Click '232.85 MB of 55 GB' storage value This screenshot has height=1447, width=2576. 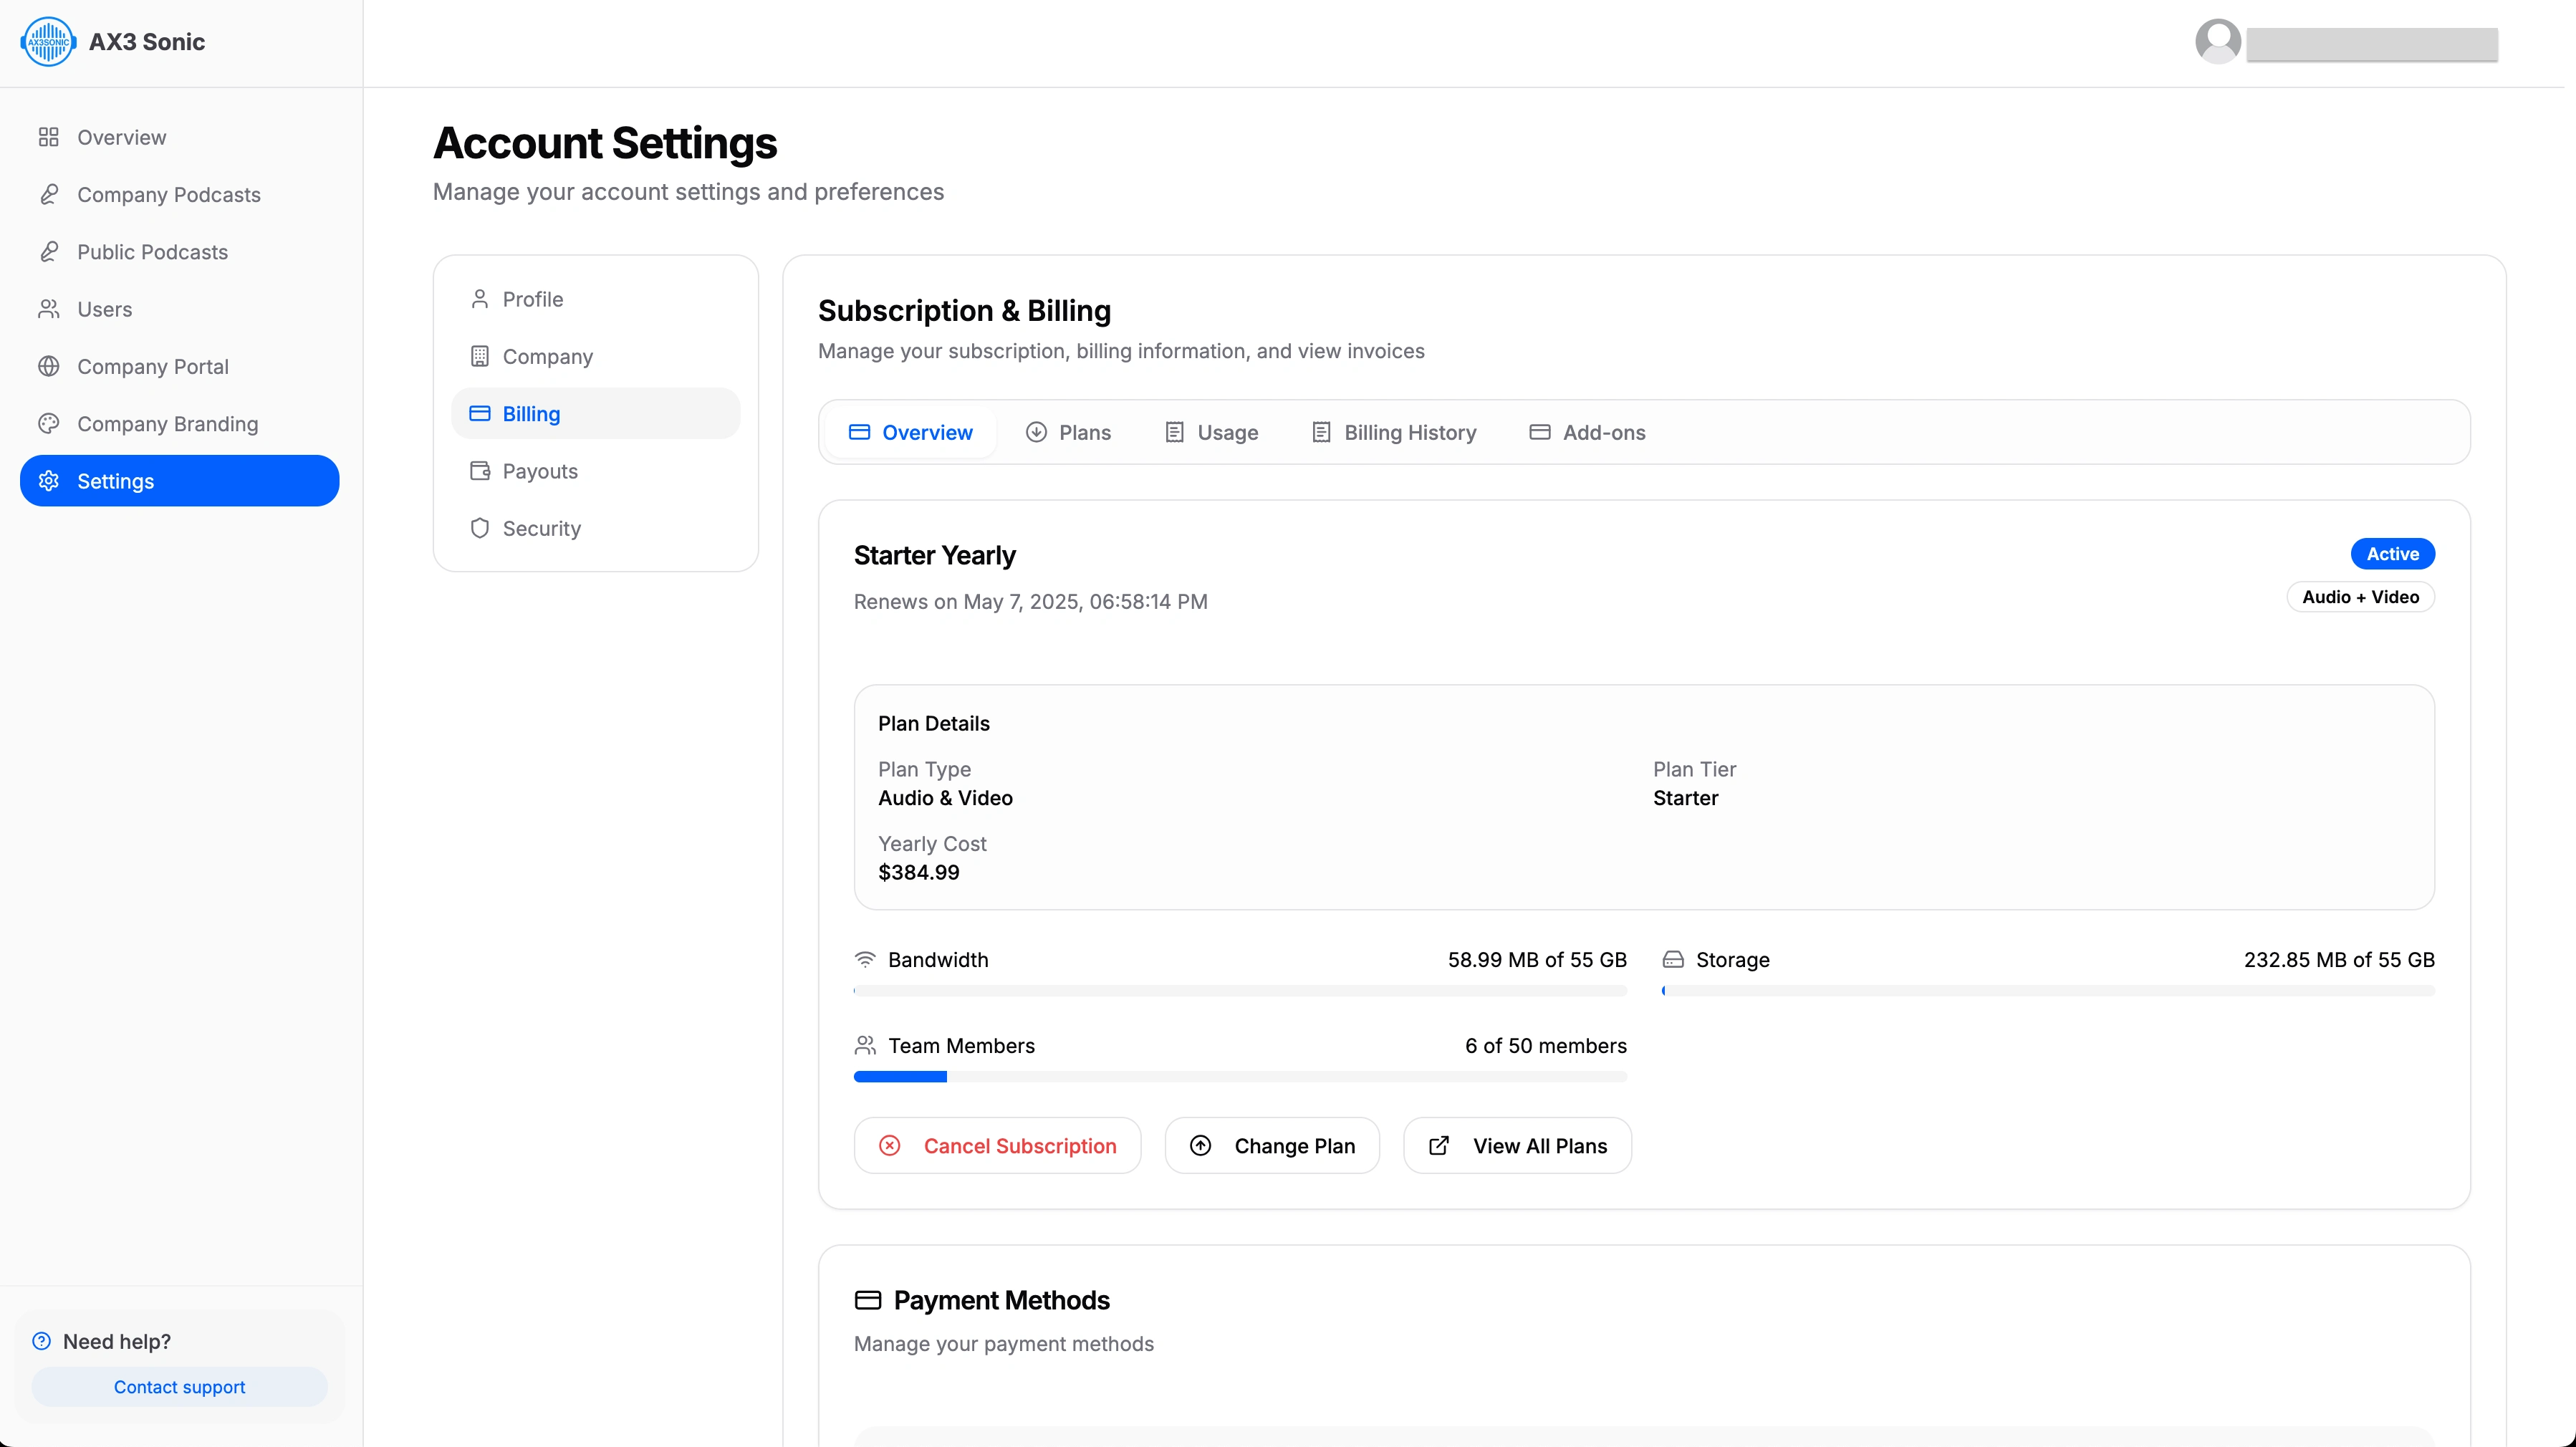(x=2338, y=959)
